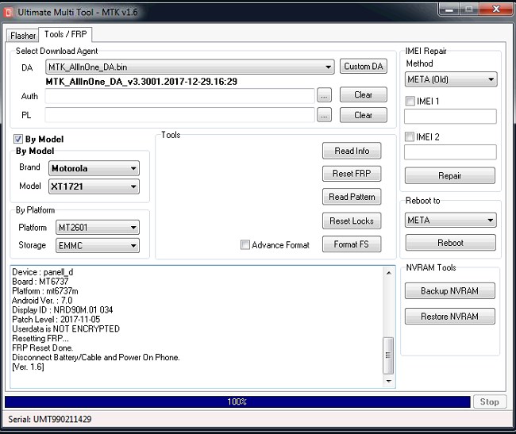This screenshot has height=434, width=516.
Task: Click the log panel scrollbar thumb
Action: tap(388, 355)
